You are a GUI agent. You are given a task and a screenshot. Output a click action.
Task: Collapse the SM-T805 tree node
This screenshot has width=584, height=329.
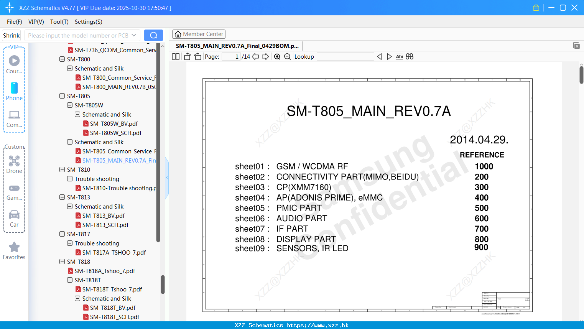[62, 96]
